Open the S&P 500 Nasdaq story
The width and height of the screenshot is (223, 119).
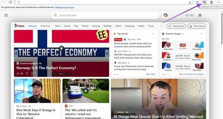[134, 56]
